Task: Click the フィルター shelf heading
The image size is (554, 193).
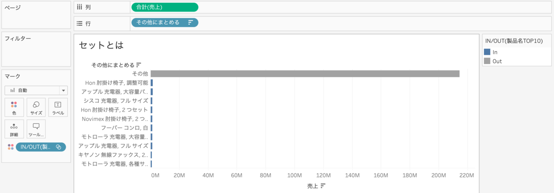Action: (18, 38)
